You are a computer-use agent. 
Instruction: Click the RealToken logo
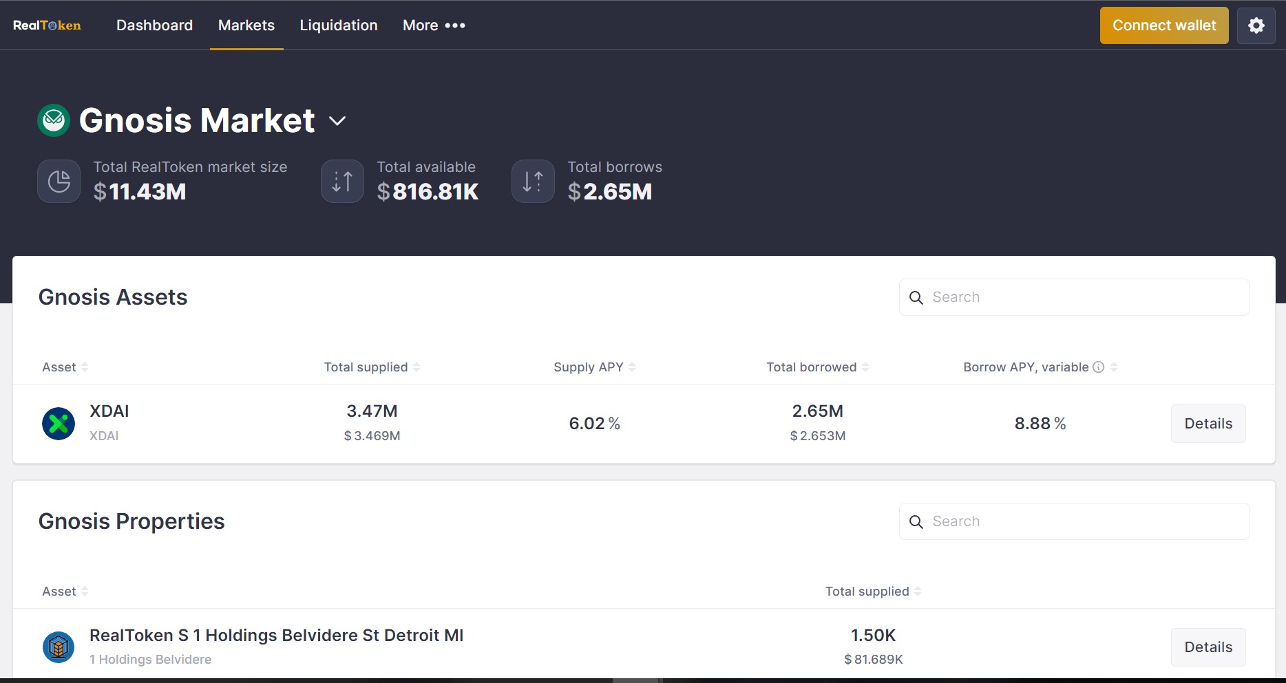click(x=46, y=25)
